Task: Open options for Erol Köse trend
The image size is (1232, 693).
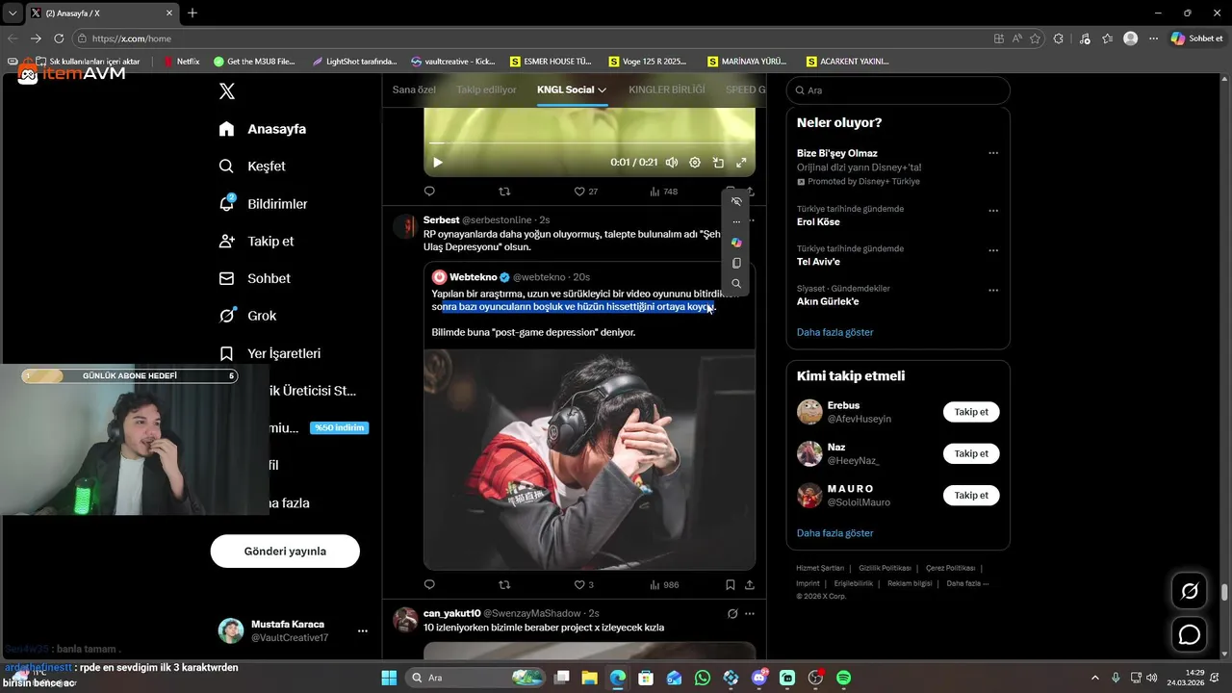Action: pyautogui.click(x=992, y=210)
